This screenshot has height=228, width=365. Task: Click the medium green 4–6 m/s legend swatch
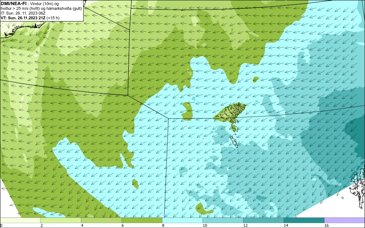[x=101, y=220]
